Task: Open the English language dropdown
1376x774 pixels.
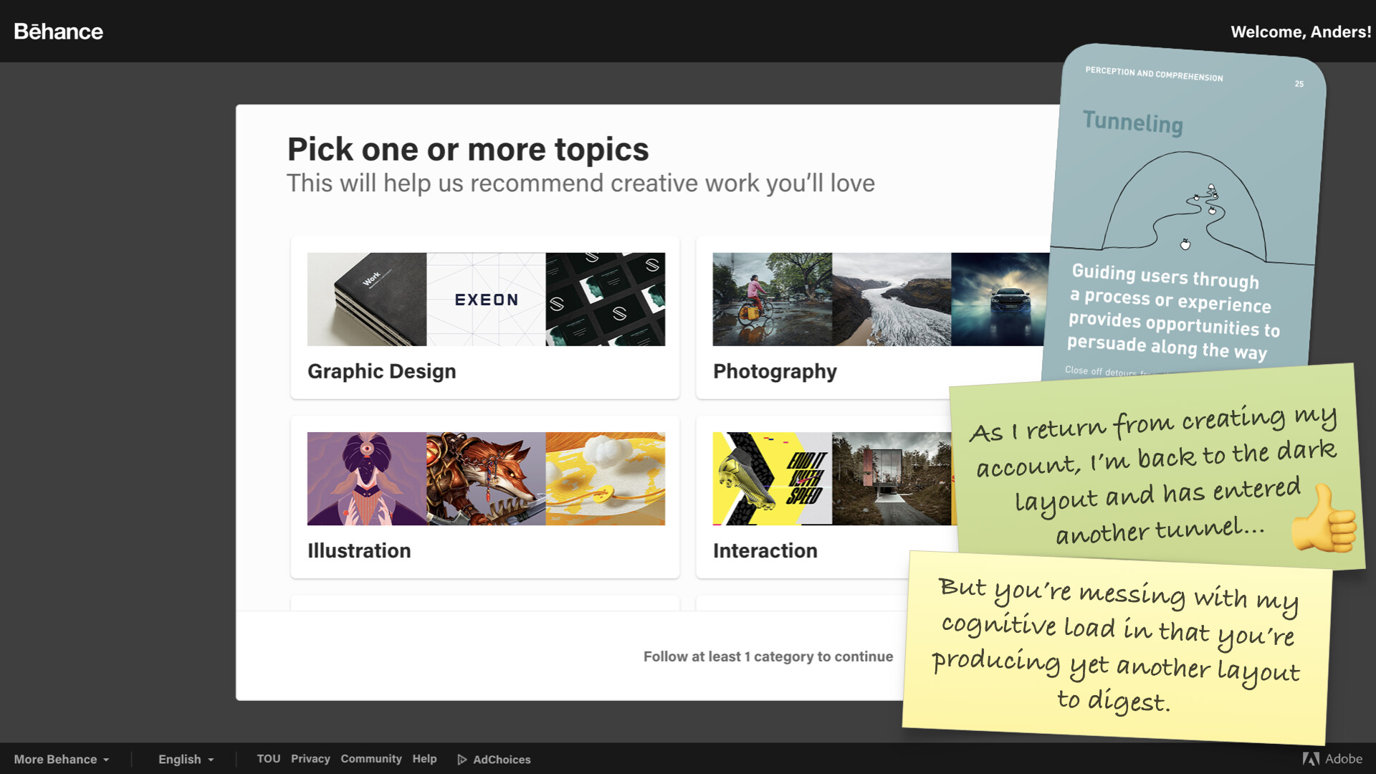Action: (180, 759)
